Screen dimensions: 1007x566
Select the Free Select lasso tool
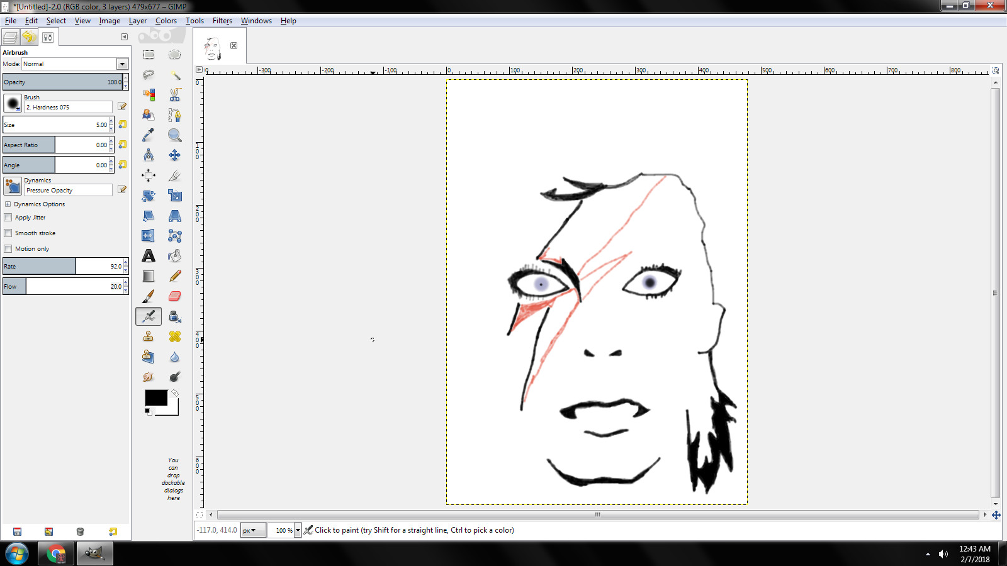point(149,75)
